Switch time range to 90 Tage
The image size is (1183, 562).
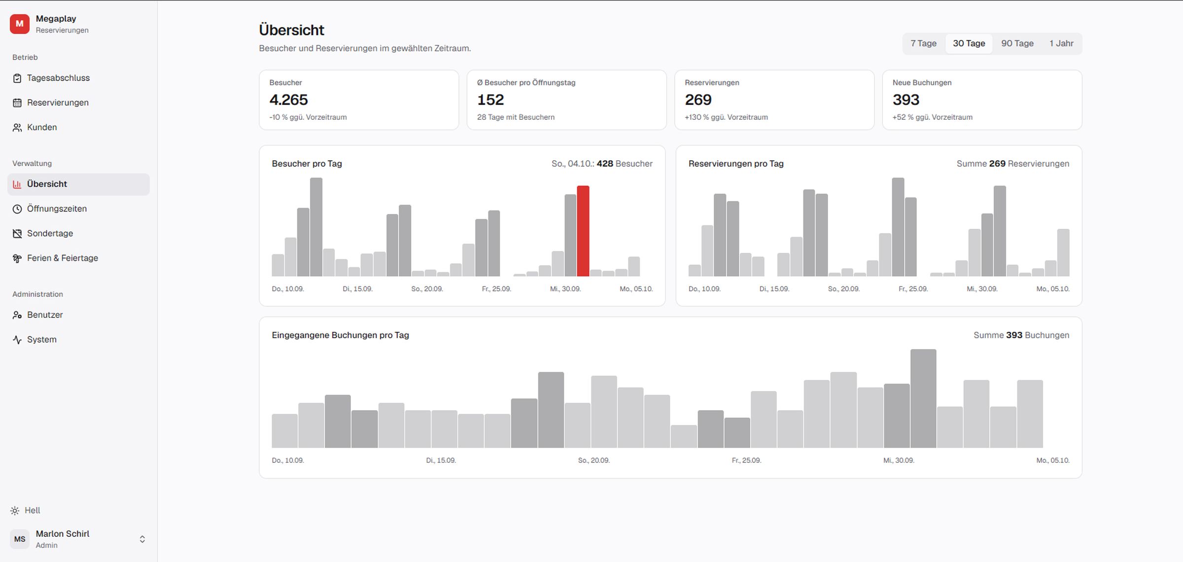(1017, 43)
